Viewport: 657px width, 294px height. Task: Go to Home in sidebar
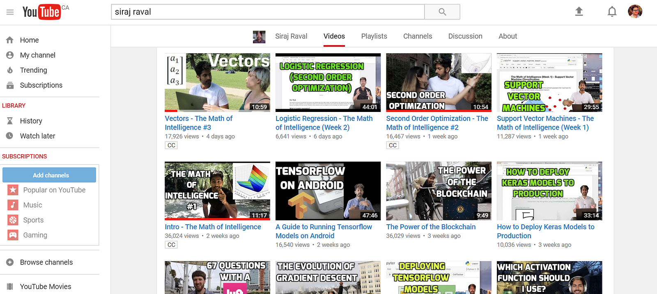point(30,40)
